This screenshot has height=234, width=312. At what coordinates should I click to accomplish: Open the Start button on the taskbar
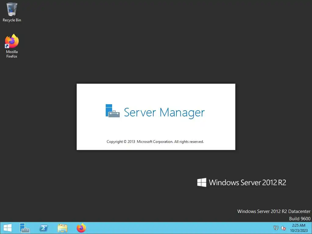coord(8,228)
